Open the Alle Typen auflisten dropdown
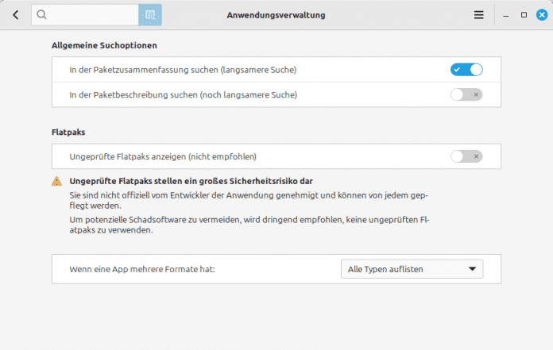Image resolution: width=553 pixels, height=350 pixels. pyautogui.click(x=412, y=269)
